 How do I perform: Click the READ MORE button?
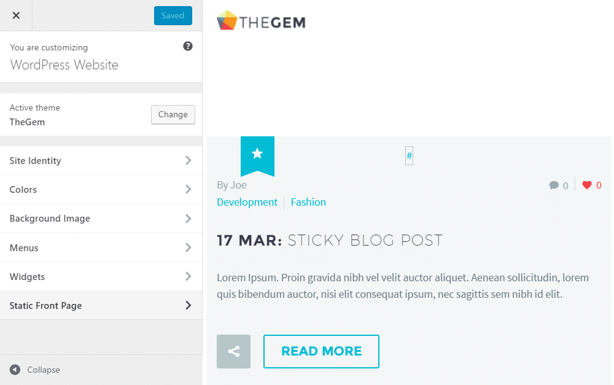pos(321,351)
